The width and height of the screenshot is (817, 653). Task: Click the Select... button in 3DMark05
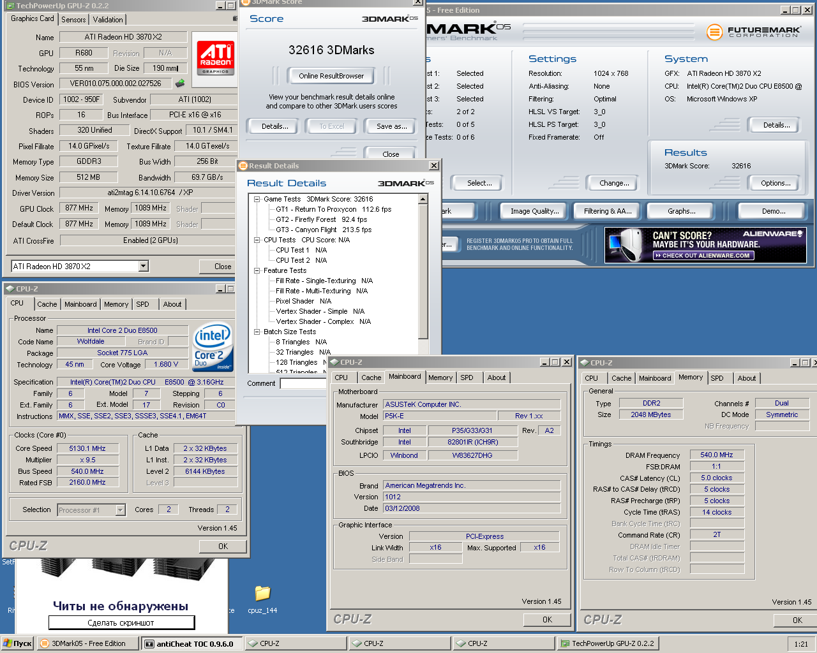tap(479, 183)
